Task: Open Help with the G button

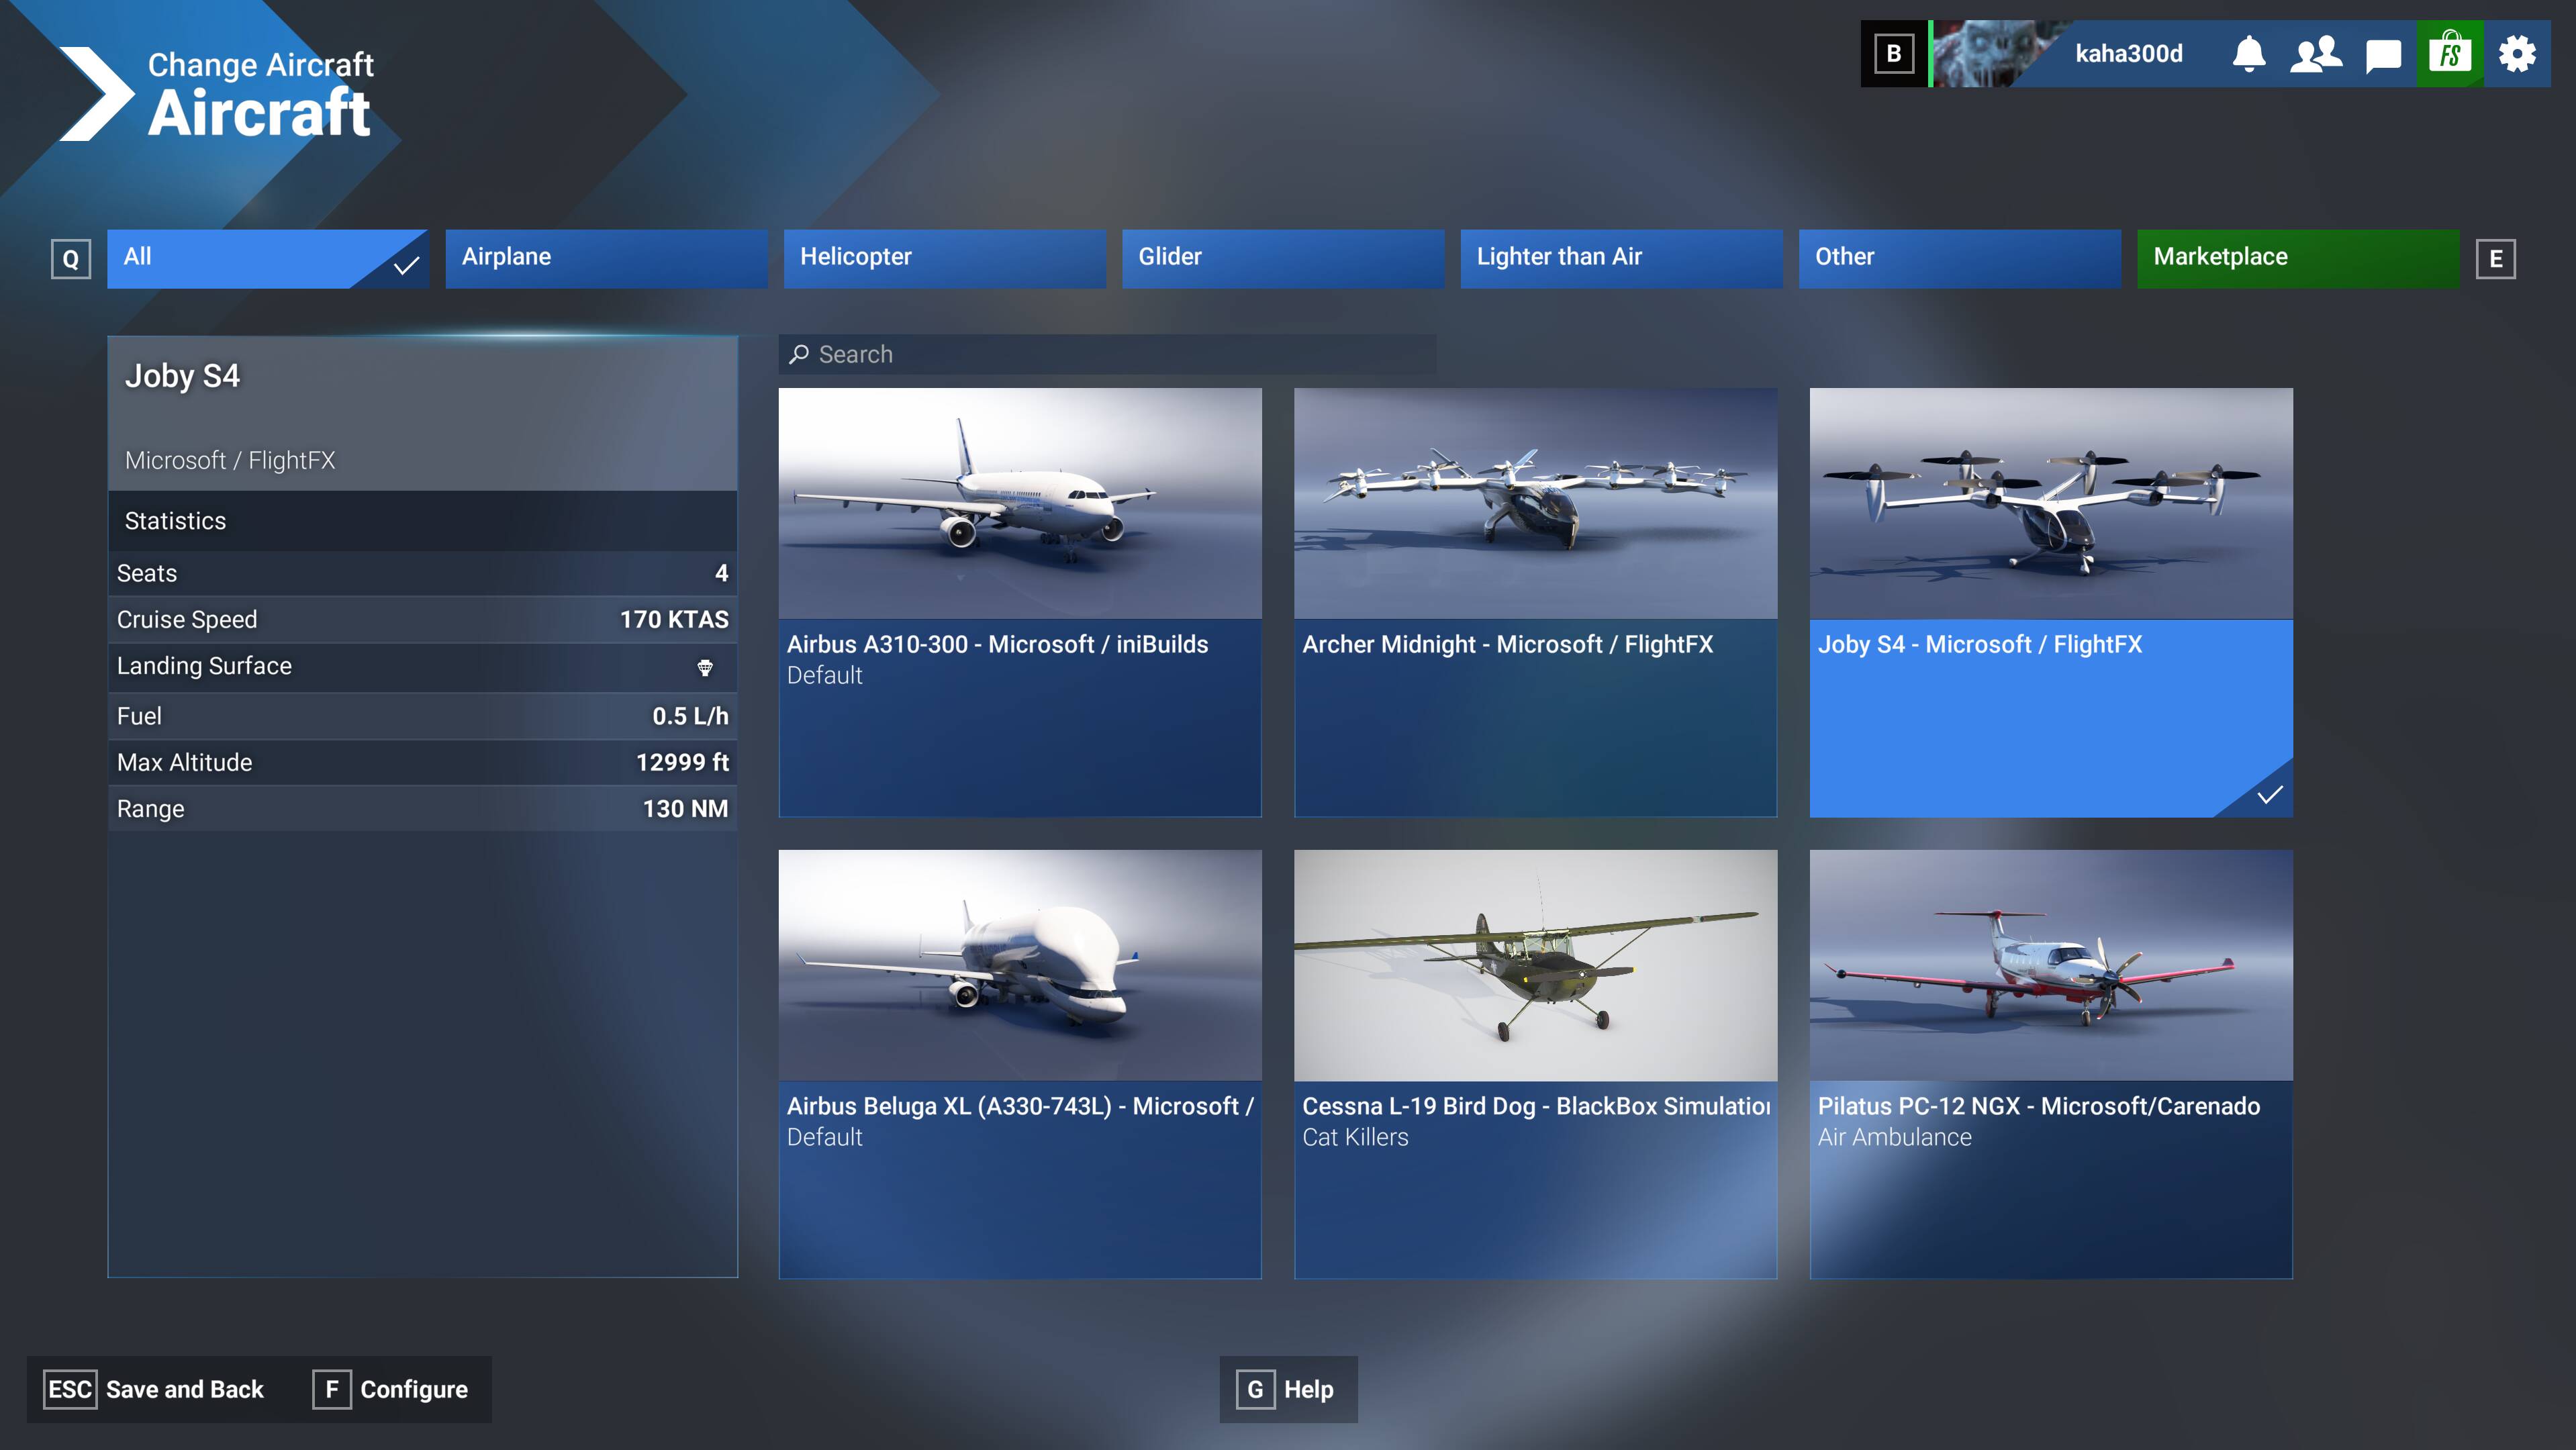Action: [1288, 1389]
